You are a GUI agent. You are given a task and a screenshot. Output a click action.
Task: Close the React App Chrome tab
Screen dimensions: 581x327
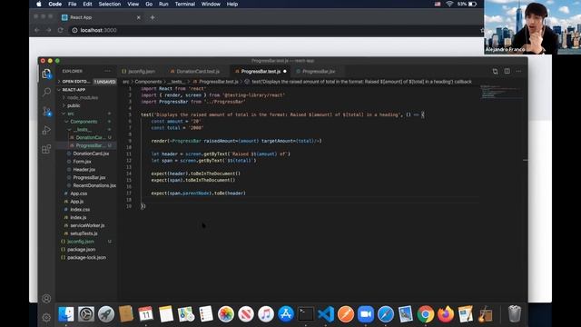139,17
